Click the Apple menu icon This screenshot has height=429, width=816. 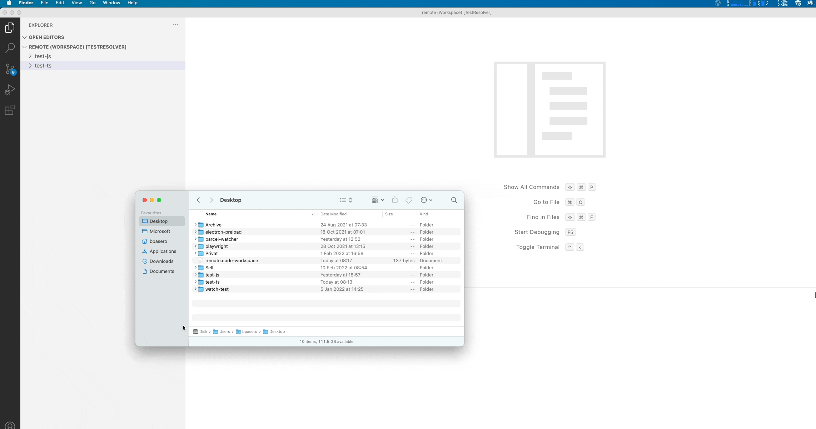(9, 3)
